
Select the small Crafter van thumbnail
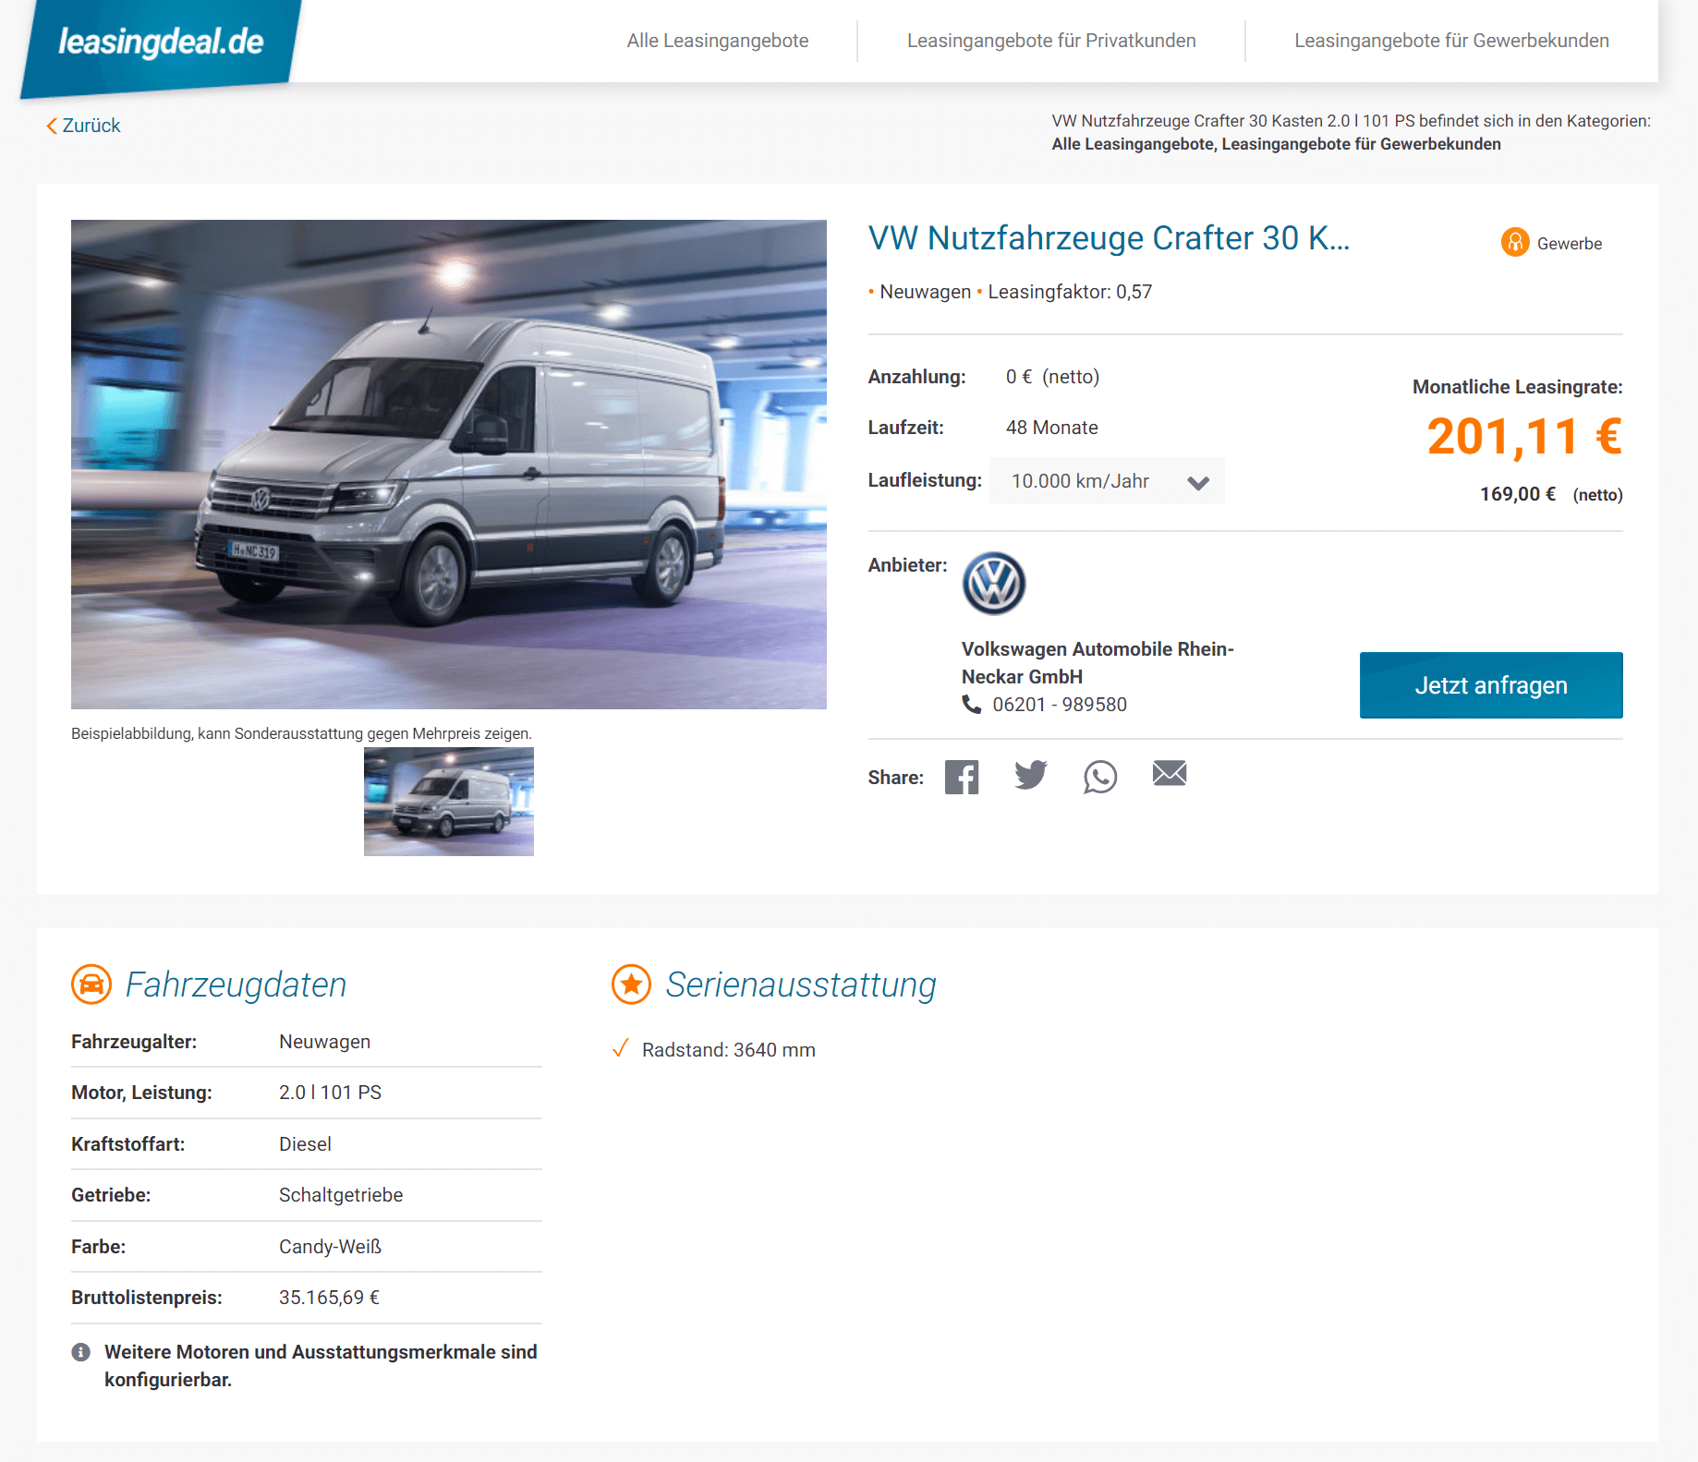tap(449, 802)
